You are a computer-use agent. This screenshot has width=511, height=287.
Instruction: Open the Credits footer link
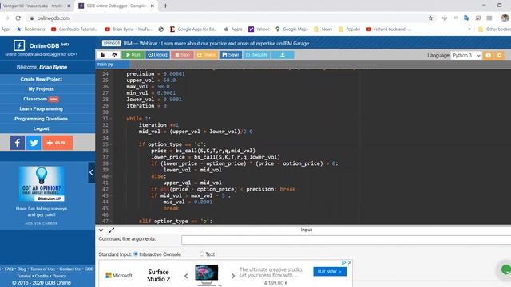click(x=42, y=276)
